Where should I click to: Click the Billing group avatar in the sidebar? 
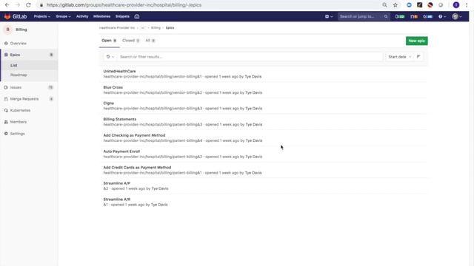click(x=8, y=30)
